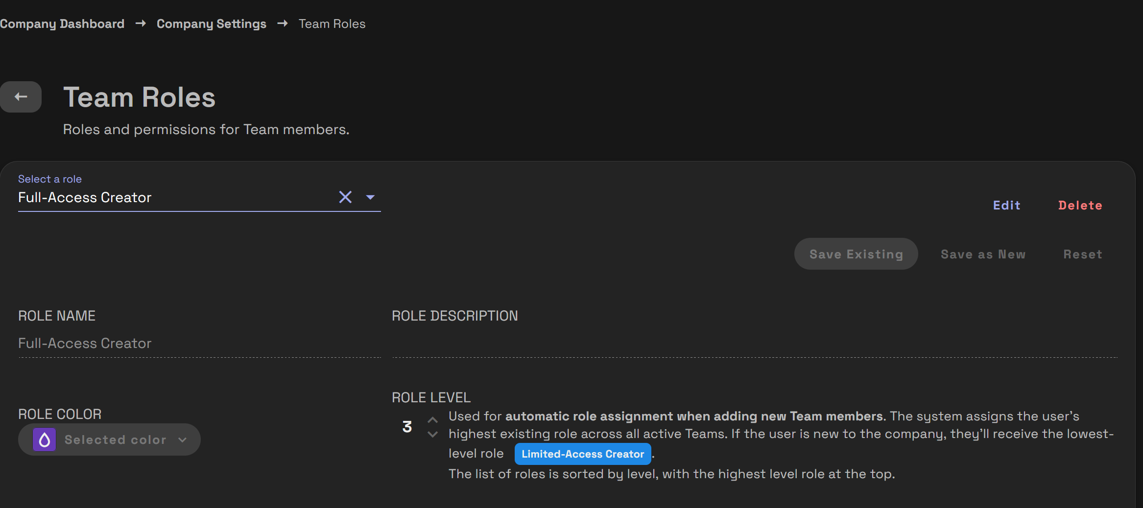
Task: Click the purple droplet color icon
Action: (44, 439)
